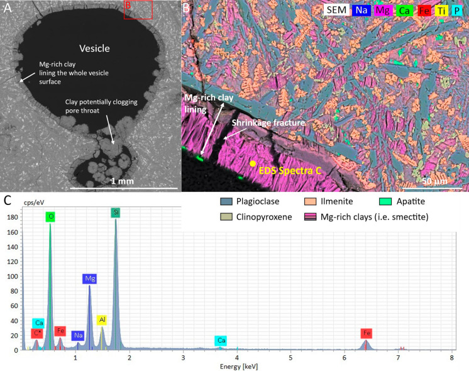Select the red Fe element label in map legend
469x371 pixels.
coord(424,11)
